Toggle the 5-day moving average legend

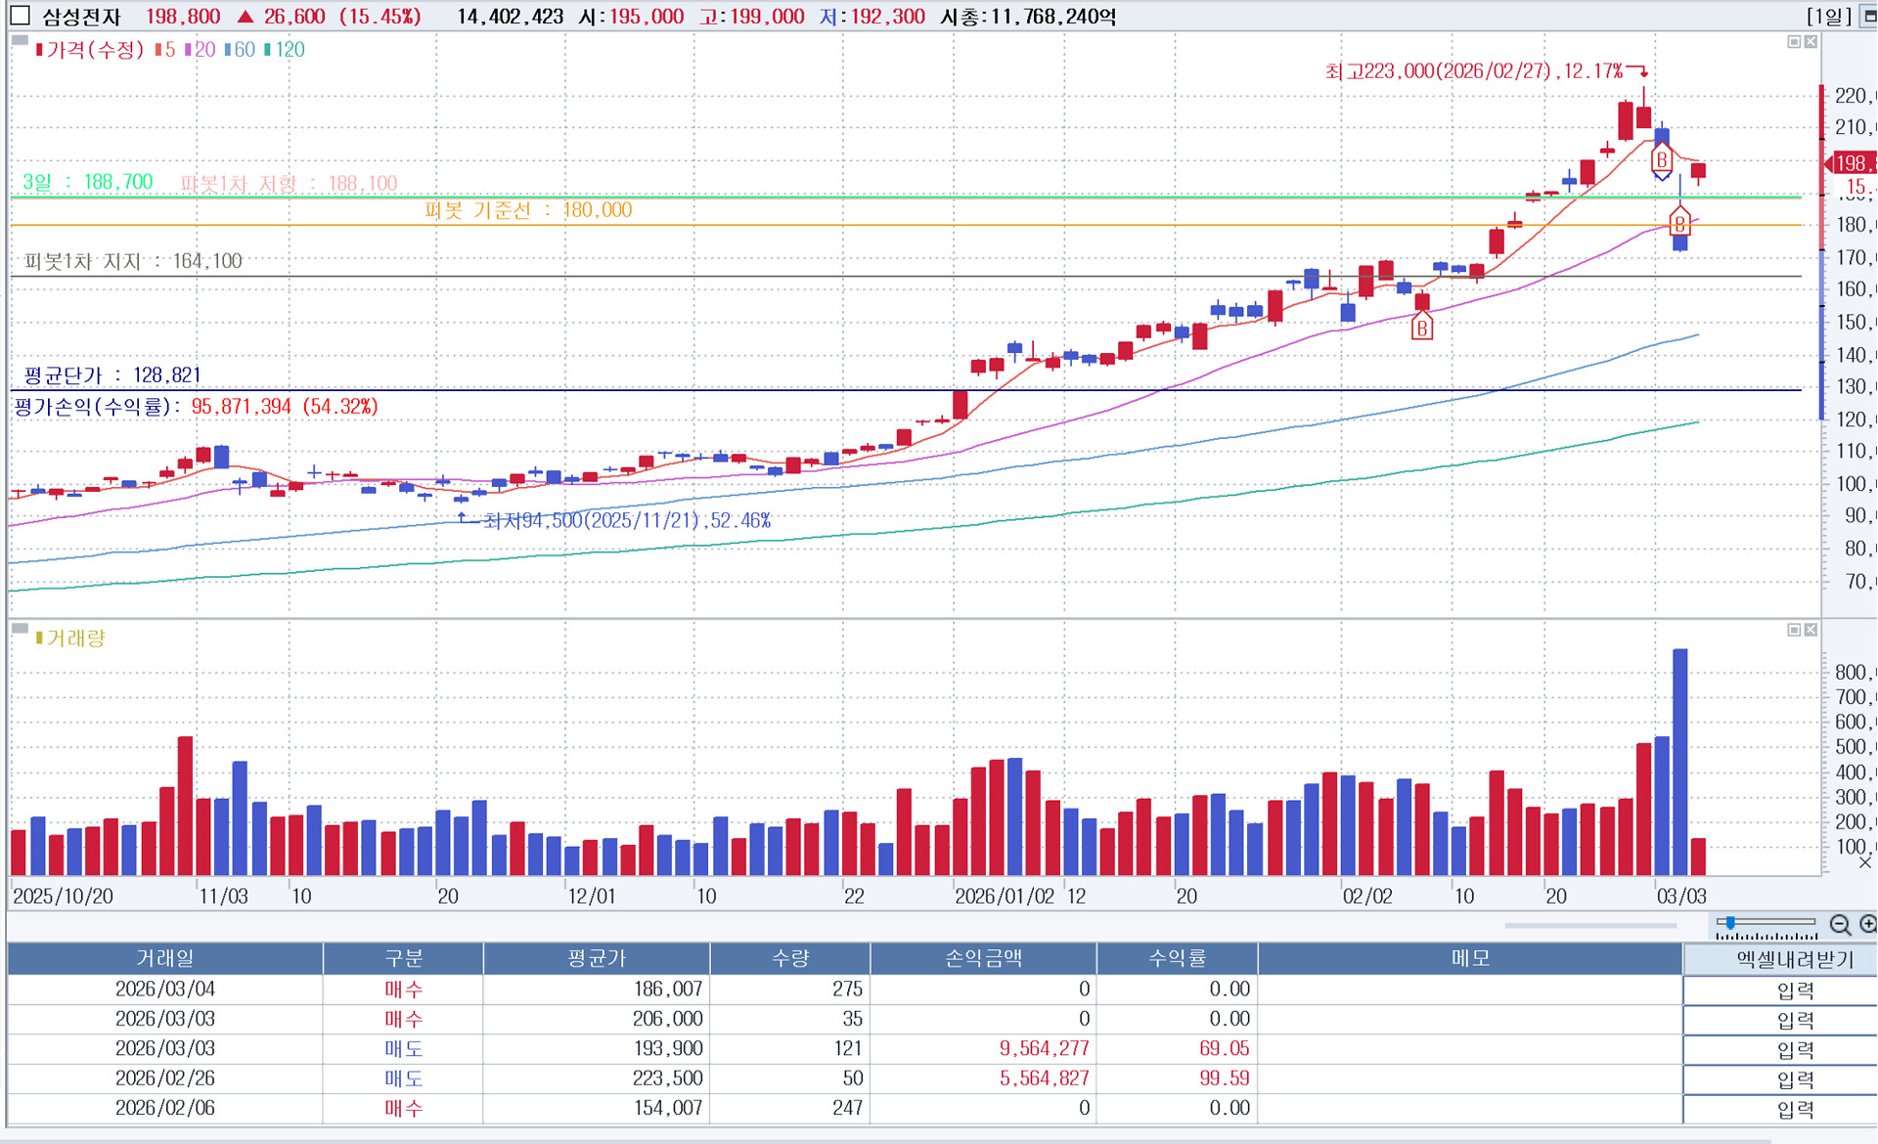[164, 50]
